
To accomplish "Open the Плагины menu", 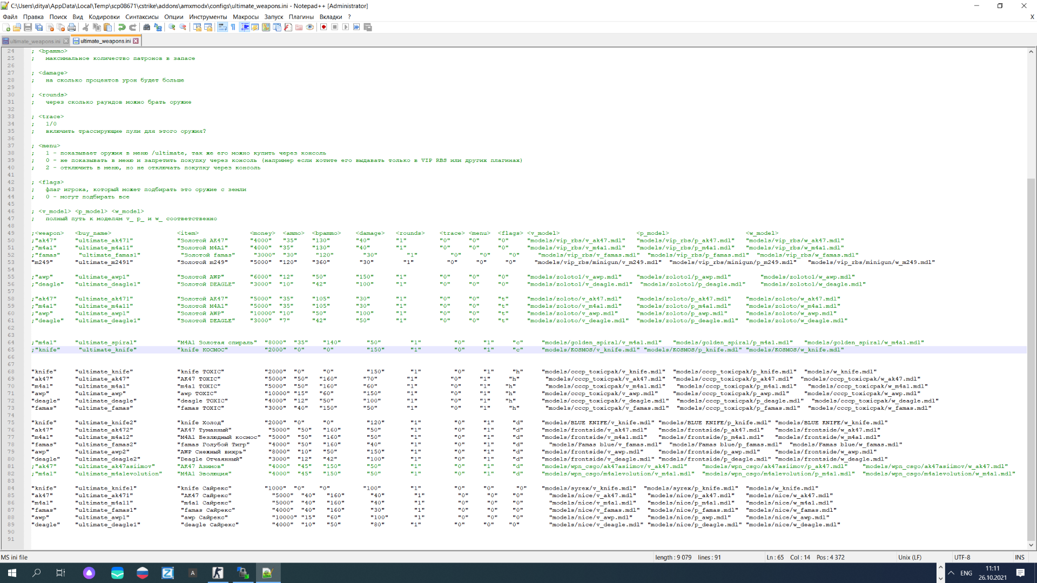I will pos(301,17).
